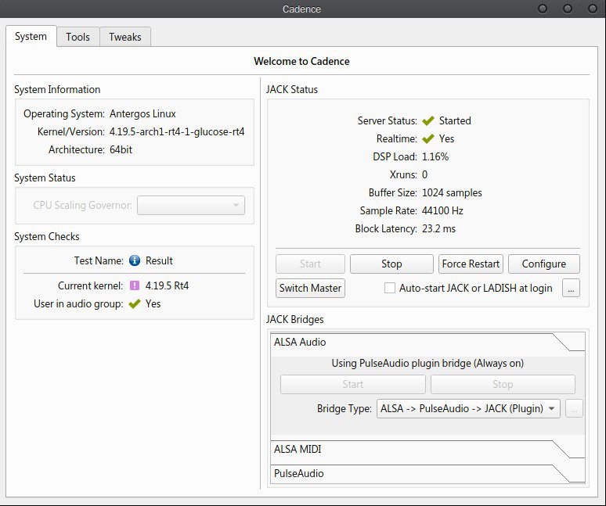Stop the JACK server
The width and height of the screenshot is (606, 506).
(x=391, y=264)
